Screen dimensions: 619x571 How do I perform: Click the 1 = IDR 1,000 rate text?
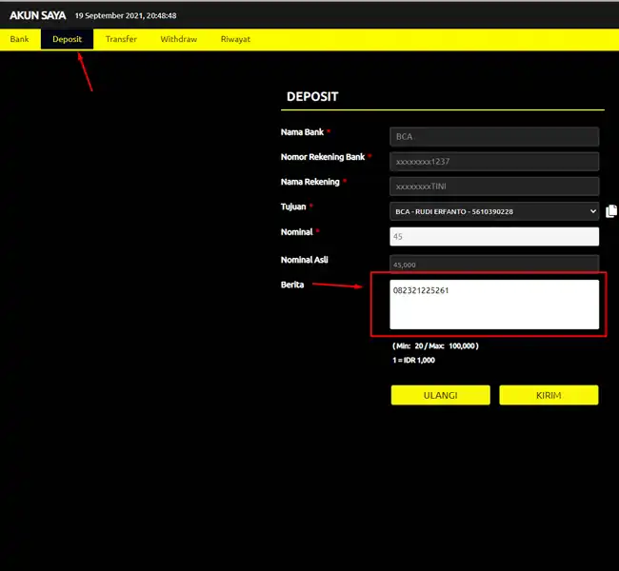tap(413, 361)
